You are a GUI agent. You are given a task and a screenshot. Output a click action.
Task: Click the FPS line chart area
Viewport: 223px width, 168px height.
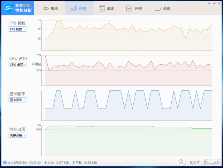click(x=127, y=35)
